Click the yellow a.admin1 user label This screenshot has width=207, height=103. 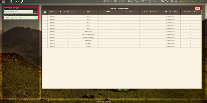[x=190, y=1]
